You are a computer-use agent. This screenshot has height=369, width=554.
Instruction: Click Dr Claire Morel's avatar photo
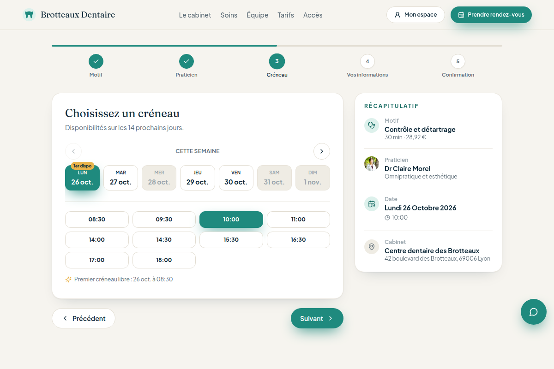pos(372,164)
